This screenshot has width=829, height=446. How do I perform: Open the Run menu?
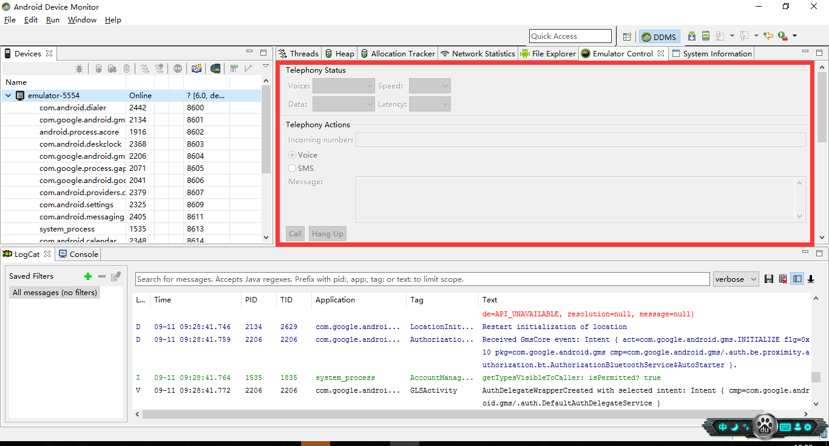point(53,20)
